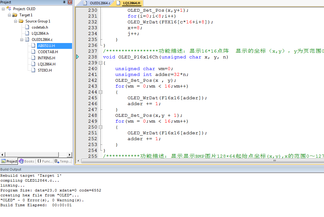Open LQ12864.h under Source Group 1

(40, 34)
